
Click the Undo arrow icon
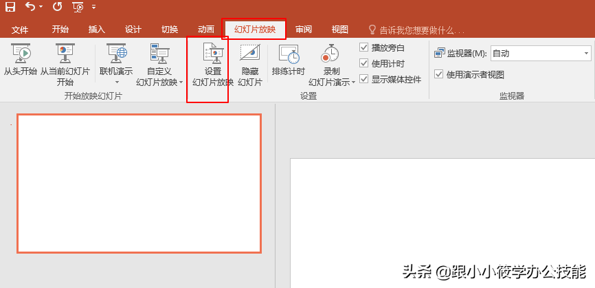(x=30, y=6)
